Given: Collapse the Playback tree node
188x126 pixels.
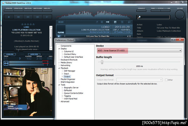Looking at the screenshot, I should click(59, 68).
